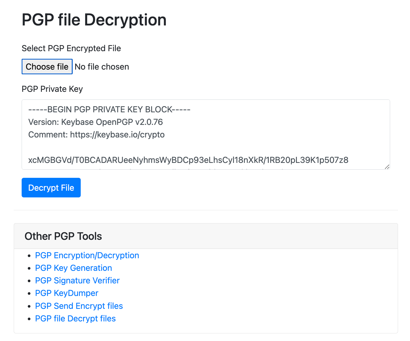Click the key data line starting xcMGBGVd
Screen dimensions: 410x341
coord(188,160)
